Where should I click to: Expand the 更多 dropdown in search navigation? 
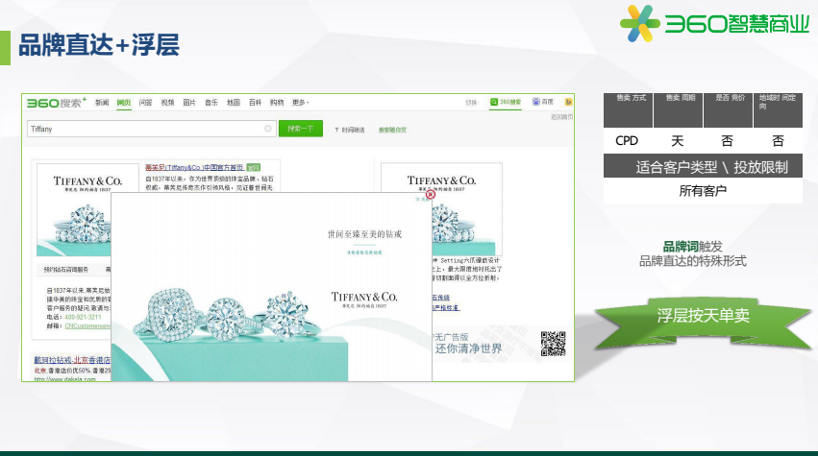(x=301, y=103)
